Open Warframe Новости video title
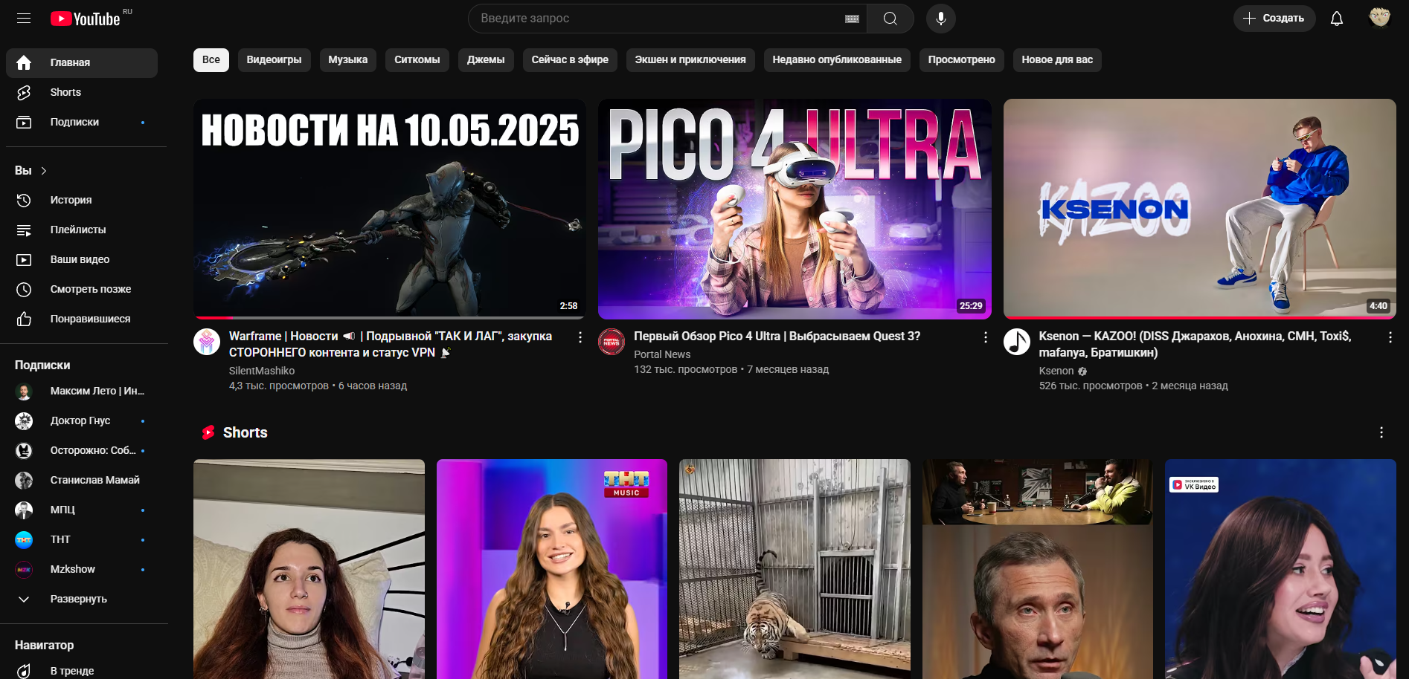The width and height of the screenshot is (1409, 679). coord(391,344)
